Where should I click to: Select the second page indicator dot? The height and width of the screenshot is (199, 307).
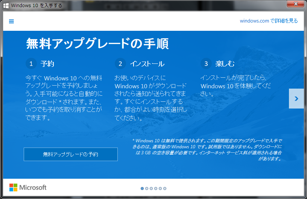(147, 188)
